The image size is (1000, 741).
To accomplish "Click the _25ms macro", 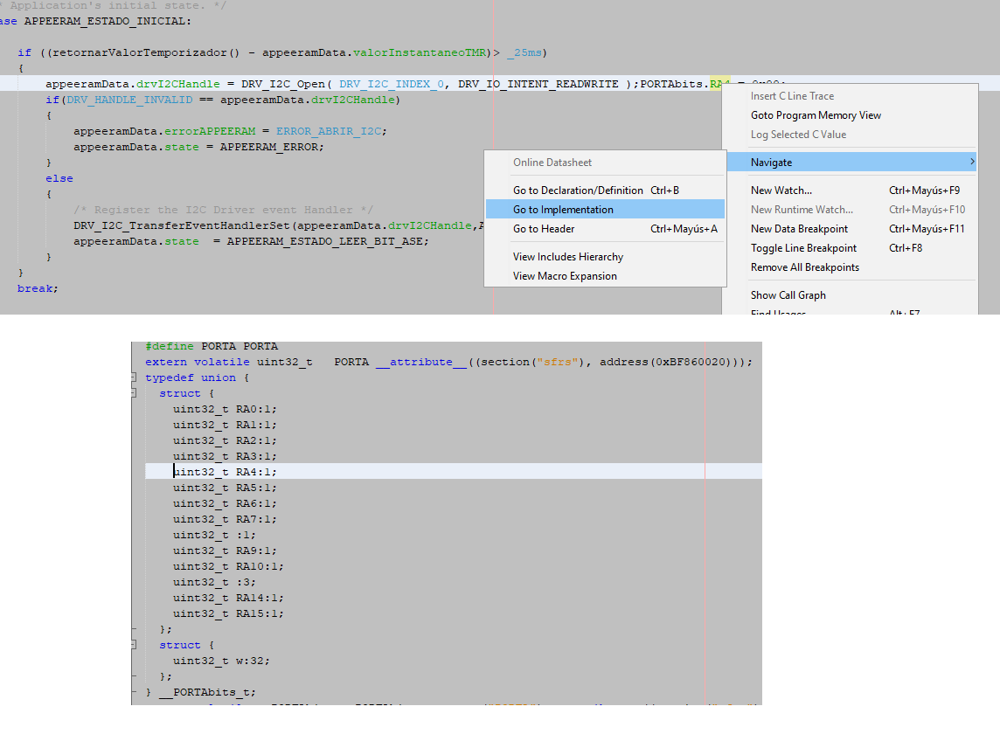I will (524, 52).
